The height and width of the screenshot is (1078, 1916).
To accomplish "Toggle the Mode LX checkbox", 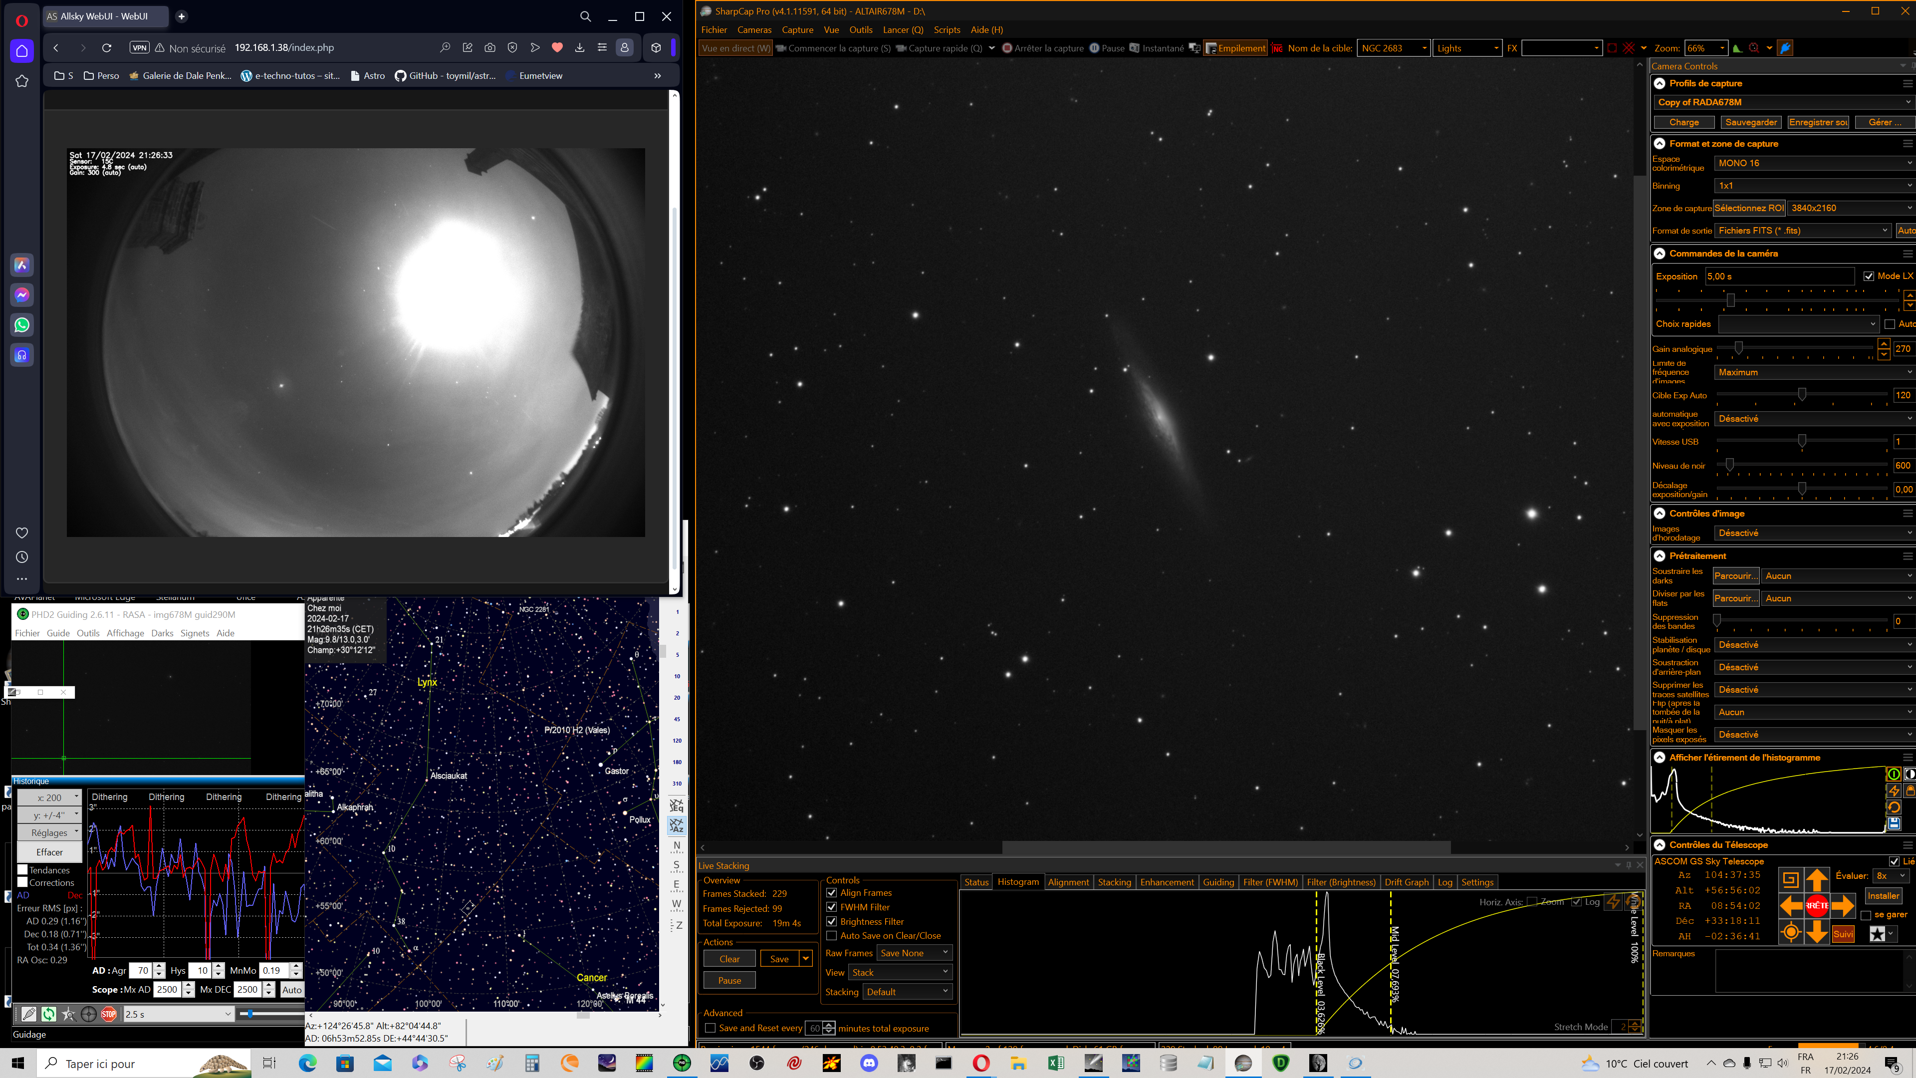I will [x=1869, y=276].
